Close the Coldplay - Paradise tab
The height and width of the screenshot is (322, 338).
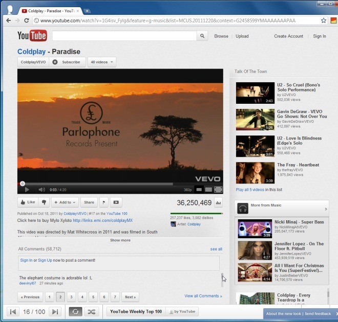pos(78,11)
